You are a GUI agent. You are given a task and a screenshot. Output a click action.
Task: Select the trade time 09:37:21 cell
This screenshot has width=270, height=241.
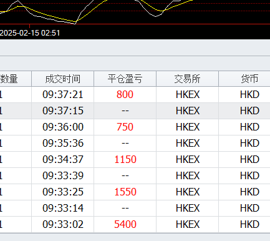pos(63,94)
